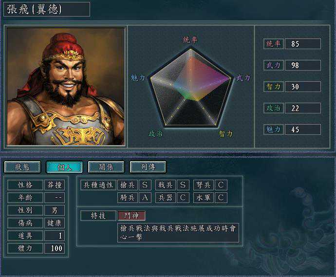Image resolution: width=336 pixels, height=277 pixels.
Task: Click the 弩兵 aptitude grade C
Action: [221, 185]
